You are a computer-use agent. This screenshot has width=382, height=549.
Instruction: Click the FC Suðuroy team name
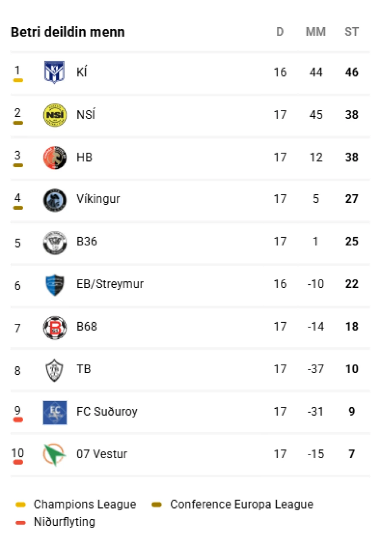click(x=107, y=412)
